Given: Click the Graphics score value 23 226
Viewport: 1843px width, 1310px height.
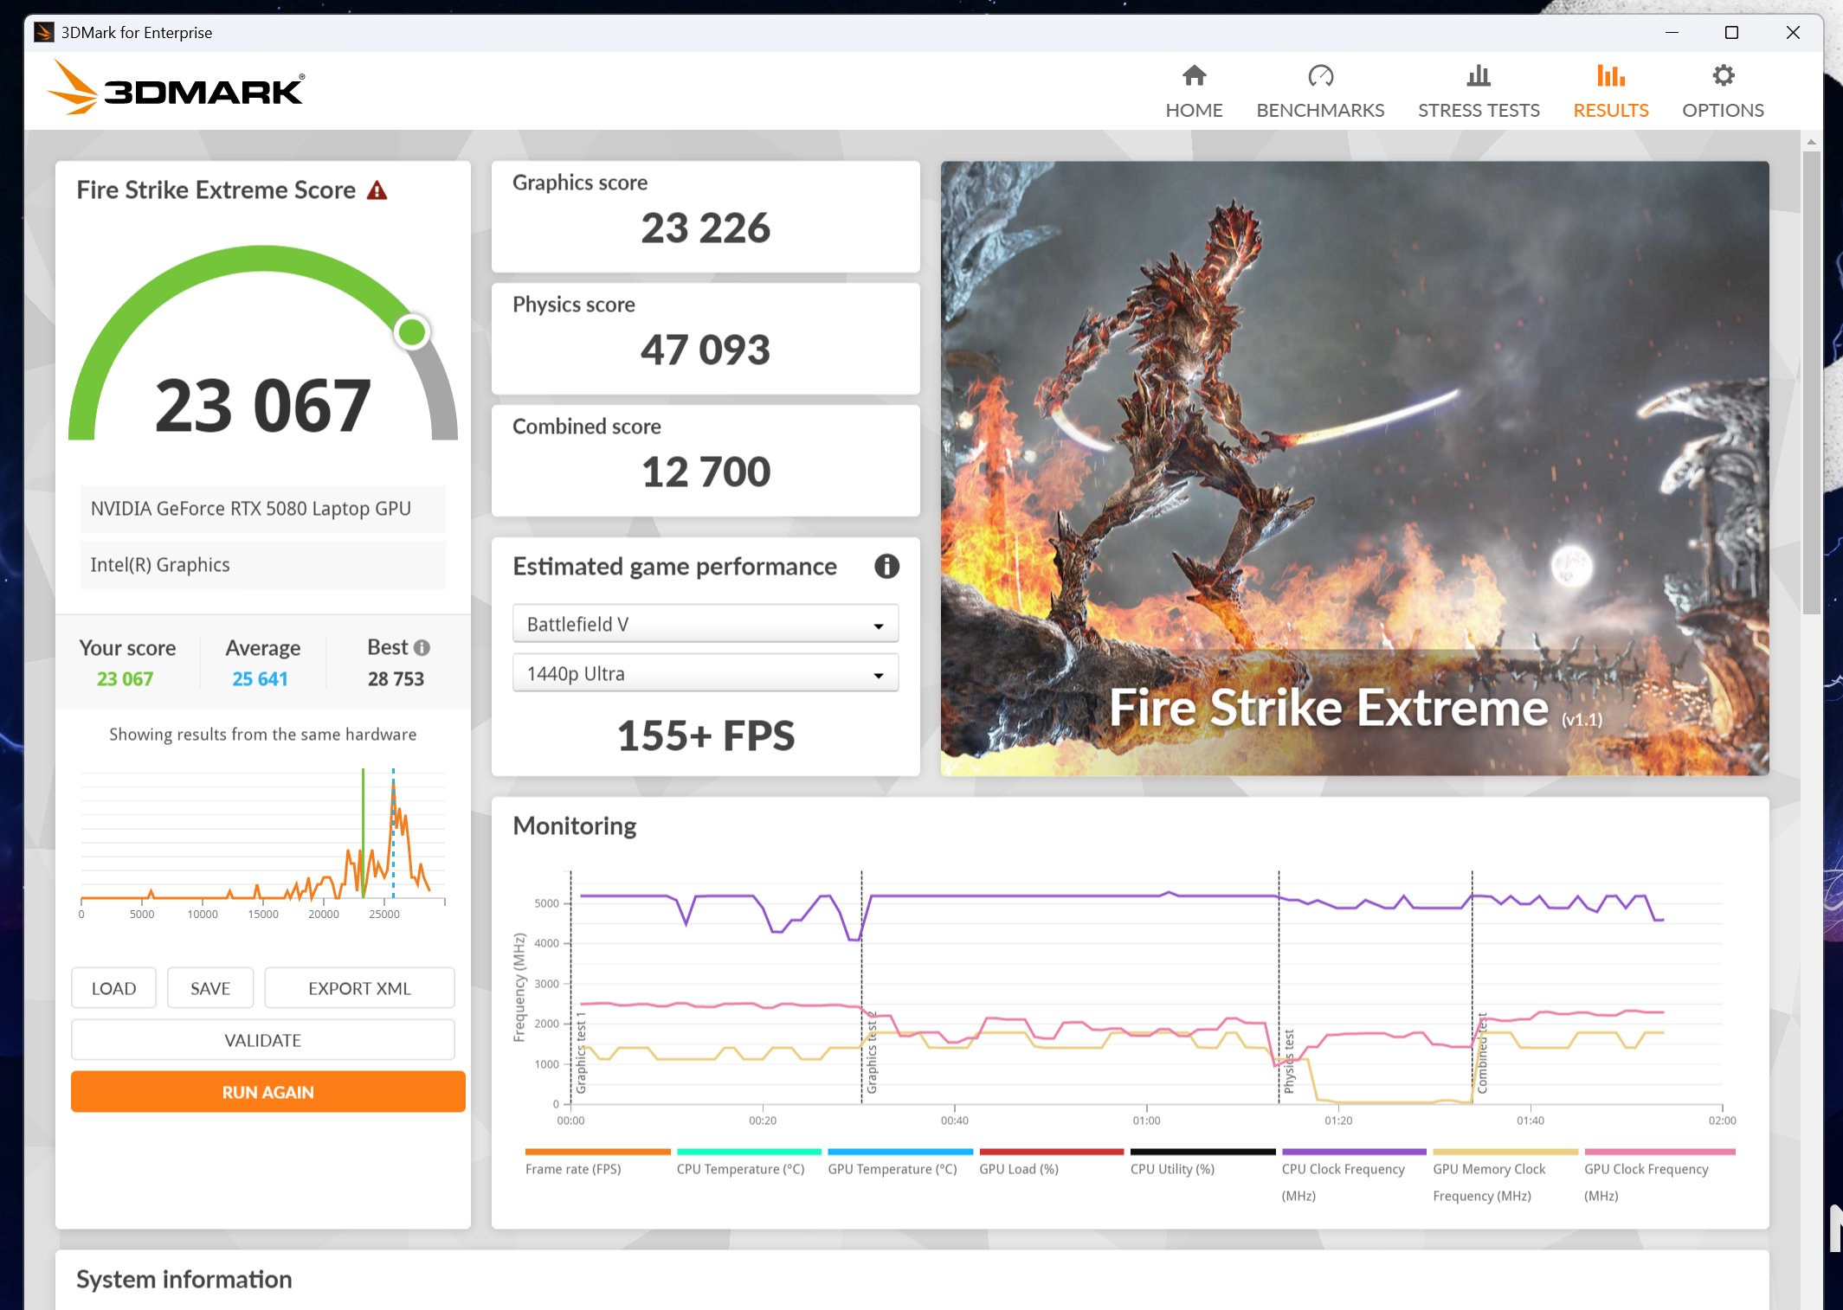Looking at the screenshot, I should [706, 228].
